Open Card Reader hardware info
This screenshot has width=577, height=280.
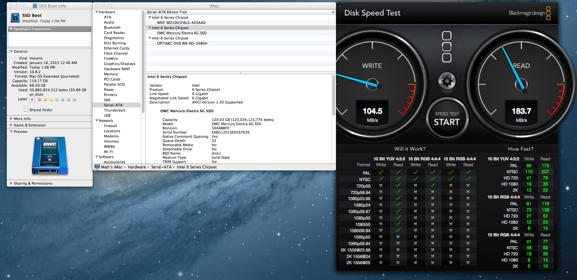(114, 33)
